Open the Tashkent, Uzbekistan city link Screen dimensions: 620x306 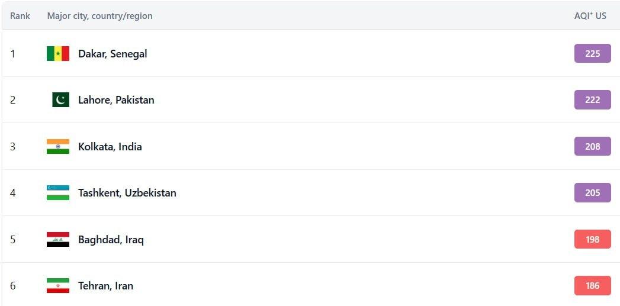tap(127, 193)
